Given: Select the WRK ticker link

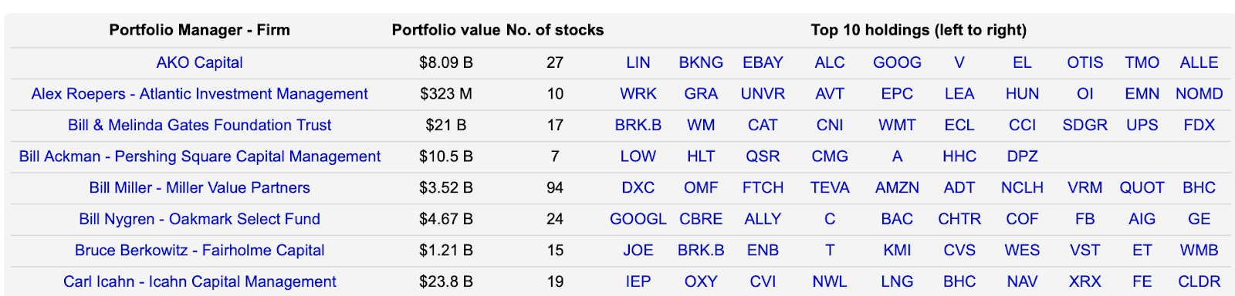Looking at the screenshot, I should pos(638,94).
